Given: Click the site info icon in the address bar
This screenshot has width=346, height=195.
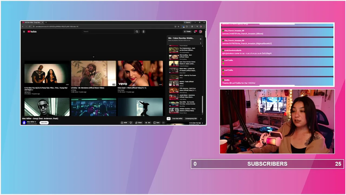Looking at the screenshot, I should (x=34, y=27).
